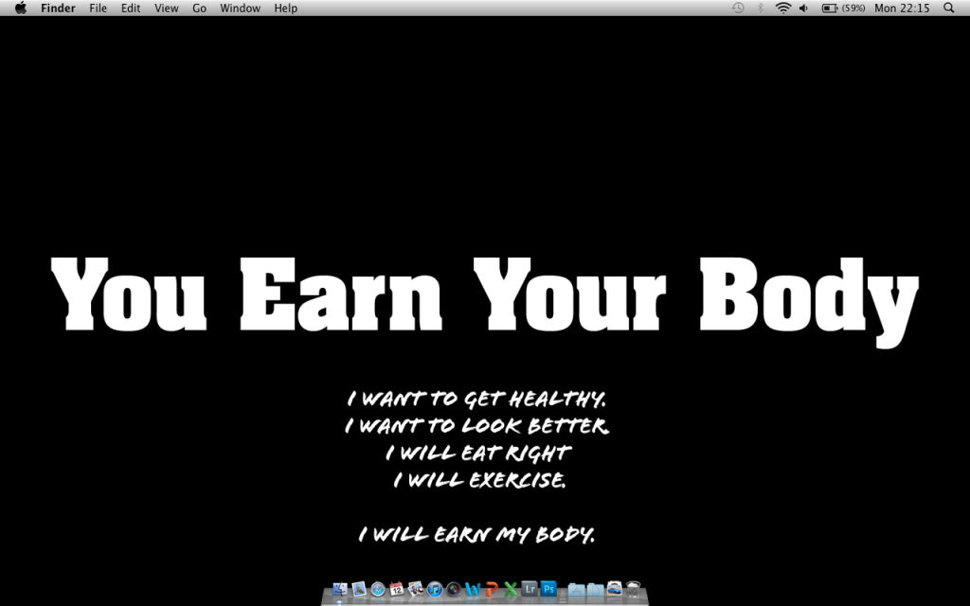Check battery status showing 59%
970x606 pixels.
pyautogui.click(x=835, y=9)
